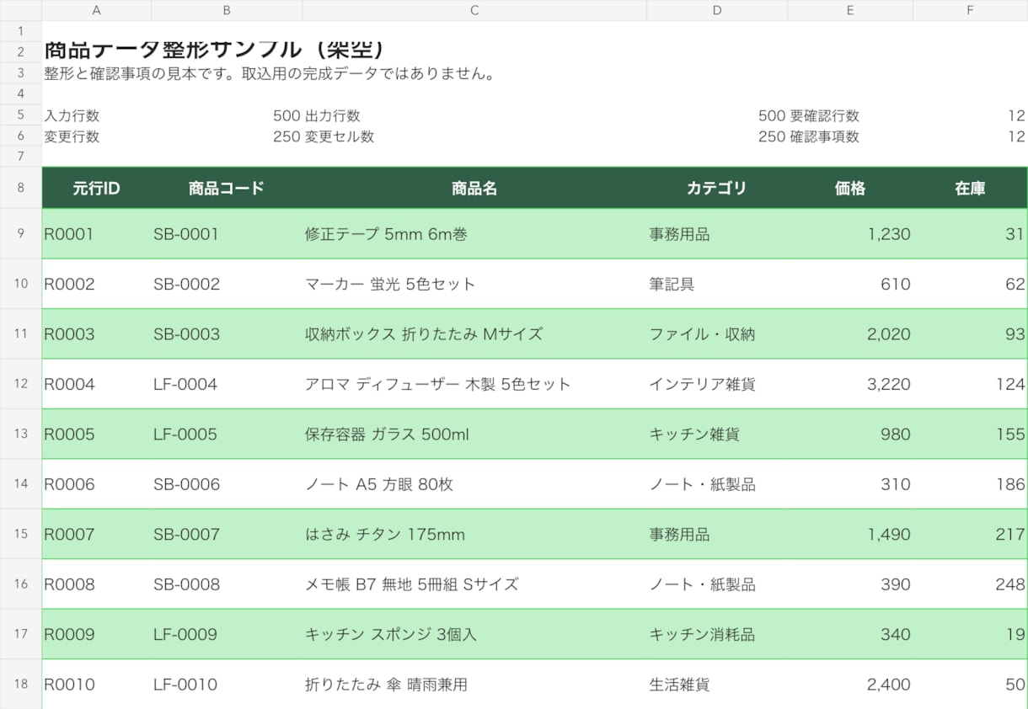Click product name マーカー 蛍光 5色セット
The image size is (1028, 709).
click(474, 284)
